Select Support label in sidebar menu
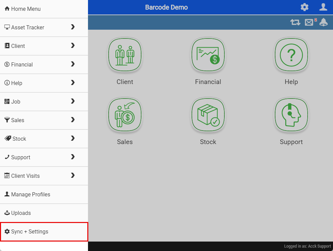333x251 pixels. 21,158
